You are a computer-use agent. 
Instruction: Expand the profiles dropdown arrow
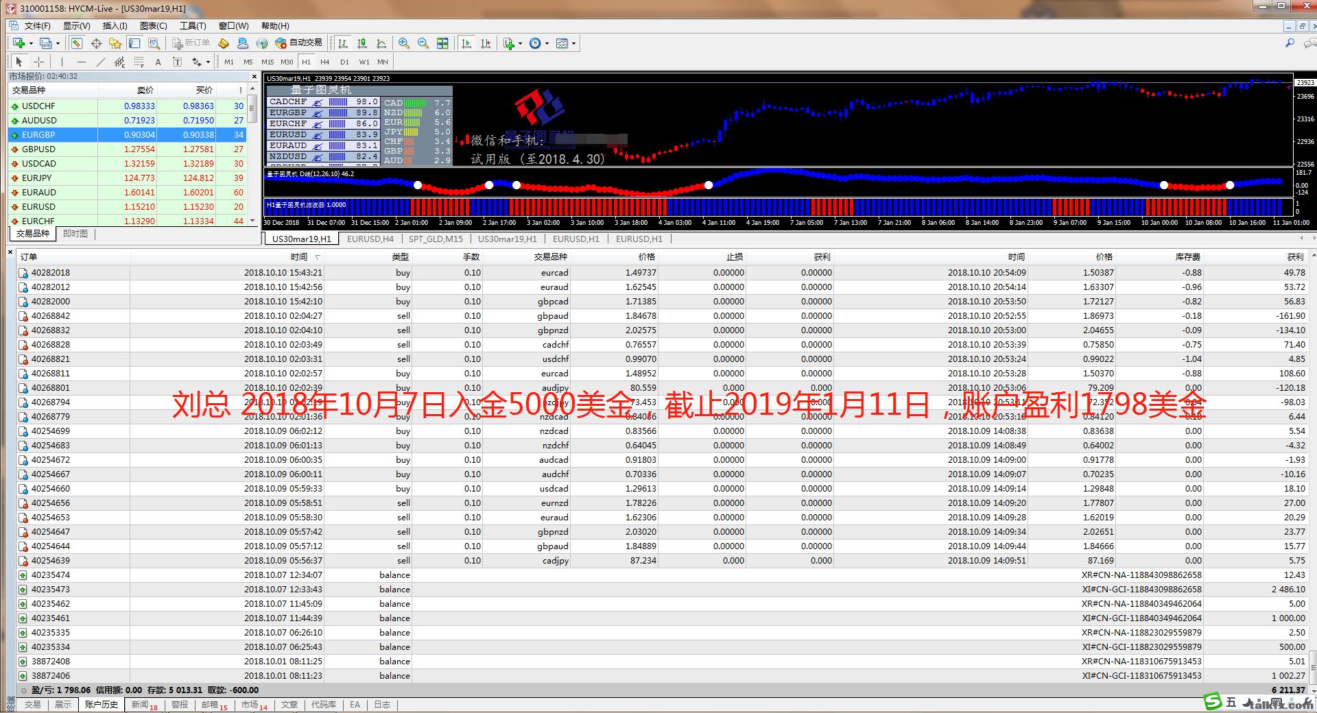point(58,44)
